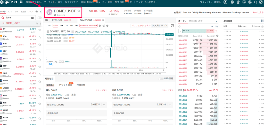Screen dimensions: 264x125
Task: Toggle order book visibility eye icon
Action: (217, 26)
